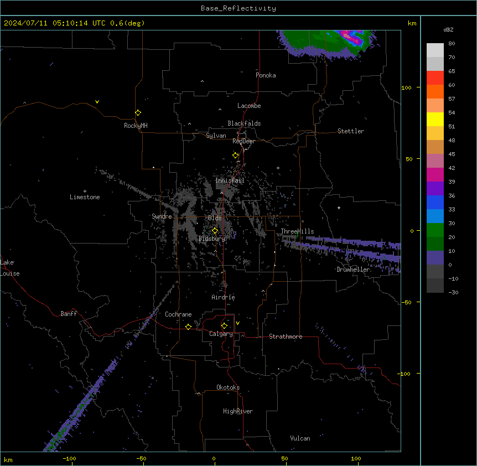This screenshot has height=466, width=477.
Task: Click the Blackfalds label
Action: pos(244,123)
